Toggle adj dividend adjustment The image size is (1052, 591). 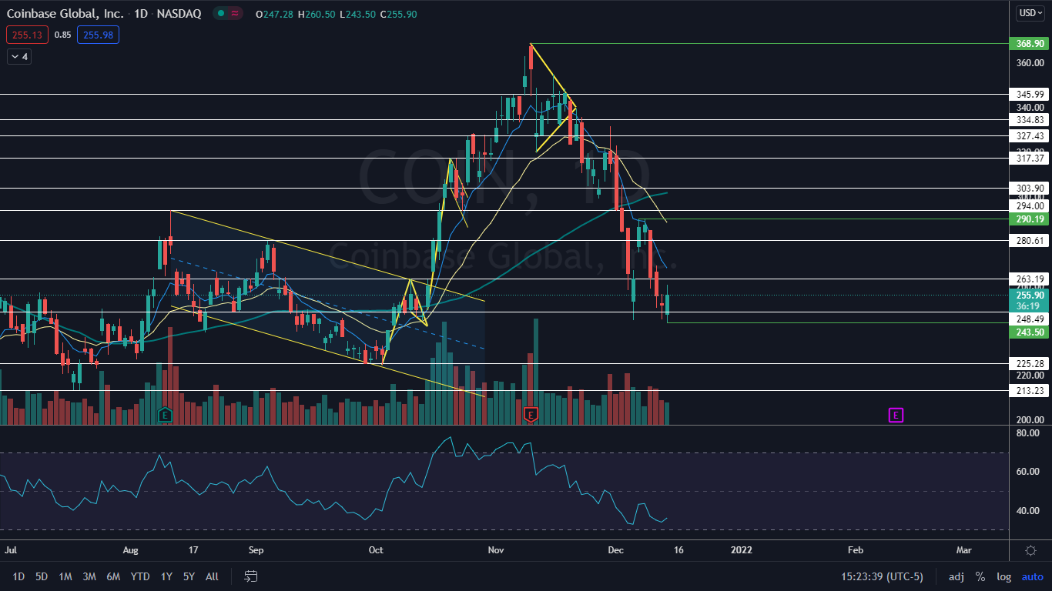click(x=956, y=576)
